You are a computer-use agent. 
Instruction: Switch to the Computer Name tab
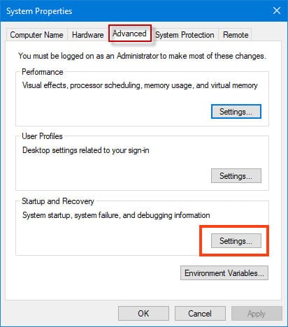pyautogui.click(x=36, y=35)
